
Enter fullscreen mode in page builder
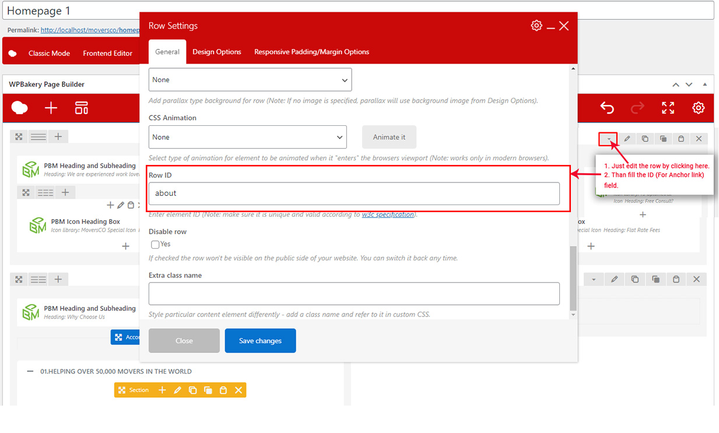click(668, 108)
